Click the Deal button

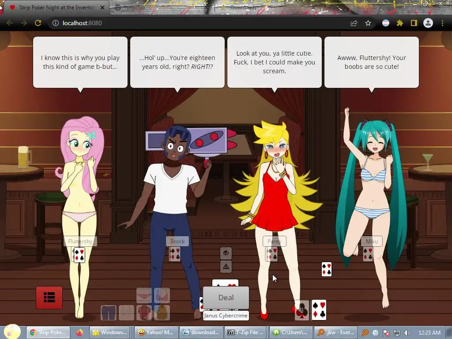pos(226,298)
